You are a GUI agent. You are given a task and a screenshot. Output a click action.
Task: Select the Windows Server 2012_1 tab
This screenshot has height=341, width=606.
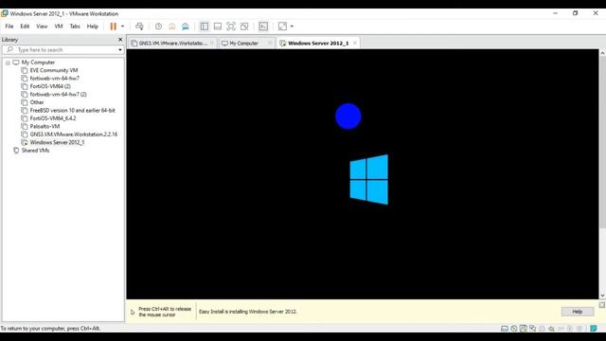coord(318,44)
